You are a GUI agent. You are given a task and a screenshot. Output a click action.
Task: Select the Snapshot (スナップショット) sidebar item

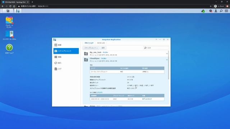pos(66,51)
